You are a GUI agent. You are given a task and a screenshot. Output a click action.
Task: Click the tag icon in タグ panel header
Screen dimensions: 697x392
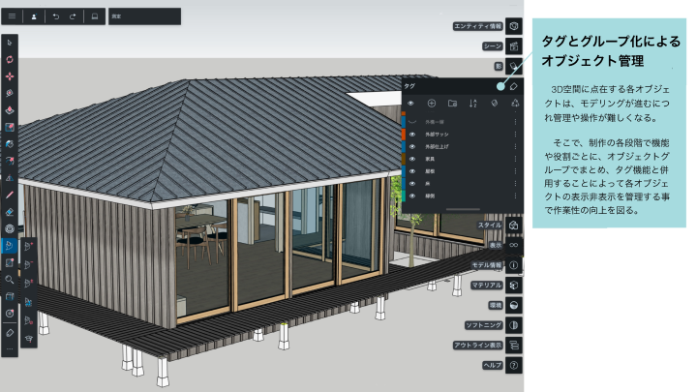pyautogui.click(x=514, y=86)
